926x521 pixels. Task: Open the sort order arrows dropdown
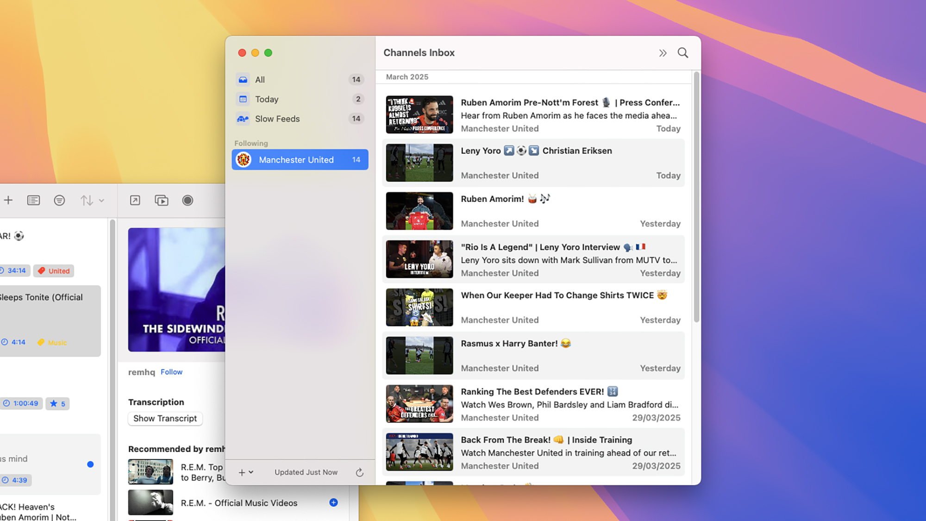click(92, 201)
